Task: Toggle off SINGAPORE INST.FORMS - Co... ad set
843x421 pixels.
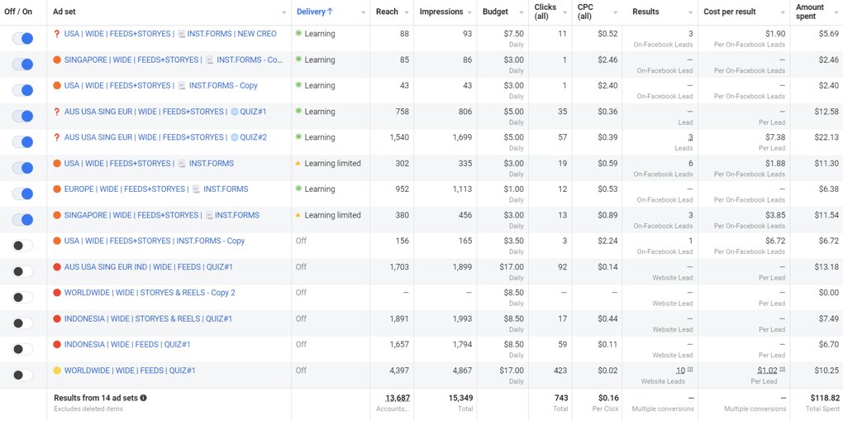Action: (23, 64)
